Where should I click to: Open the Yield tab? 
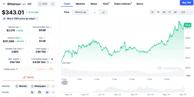[x=106, y=4]
